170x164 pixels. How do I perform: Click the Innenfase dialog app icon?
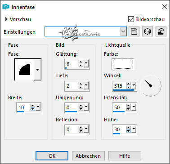click(6, 7)
